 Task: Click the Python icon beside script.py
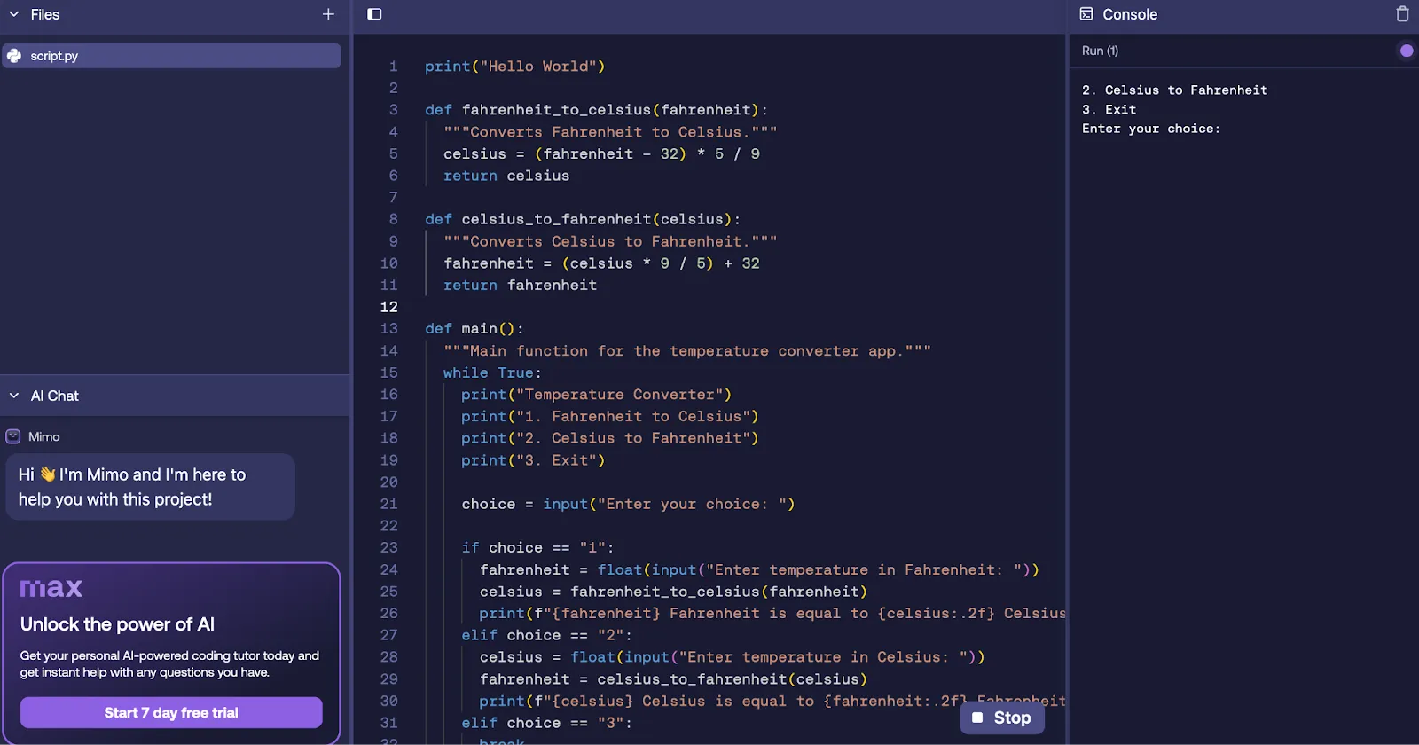tap(14, 56)
